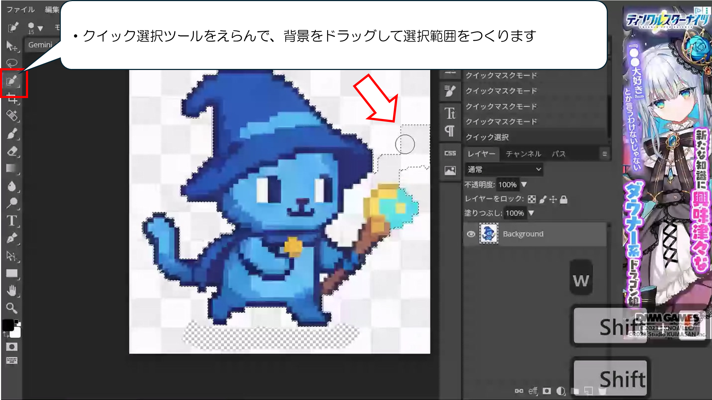
Task: Open the blend mode 通常 dropdown
Action: [504, 169]
